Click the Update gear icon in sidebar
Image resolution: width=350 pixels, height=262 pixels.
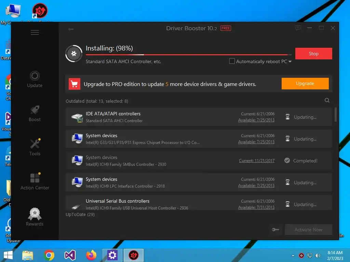tap(35, 76)
